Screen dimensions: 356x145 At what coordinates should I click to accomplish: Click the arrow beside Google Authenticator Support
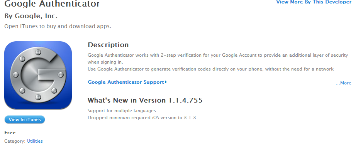166,82
